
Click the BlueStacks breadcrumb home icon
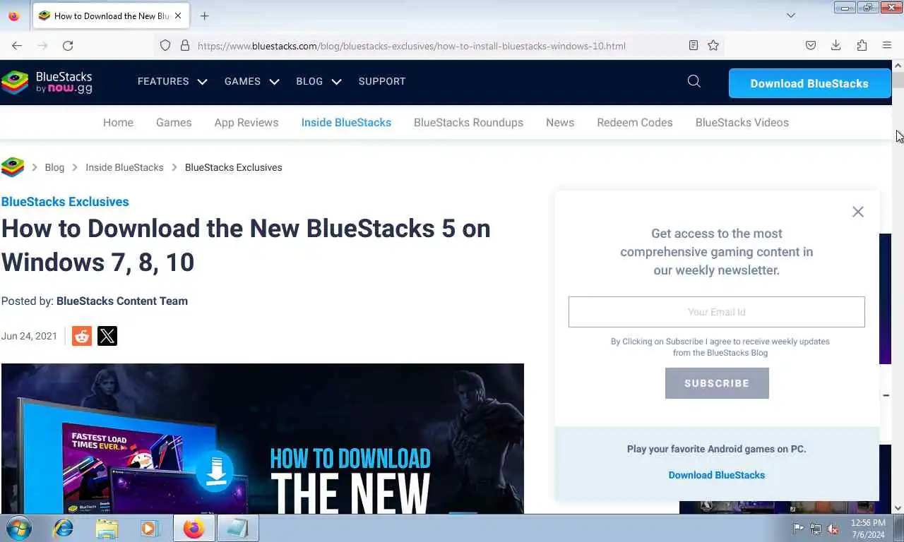tap(13, 167)
